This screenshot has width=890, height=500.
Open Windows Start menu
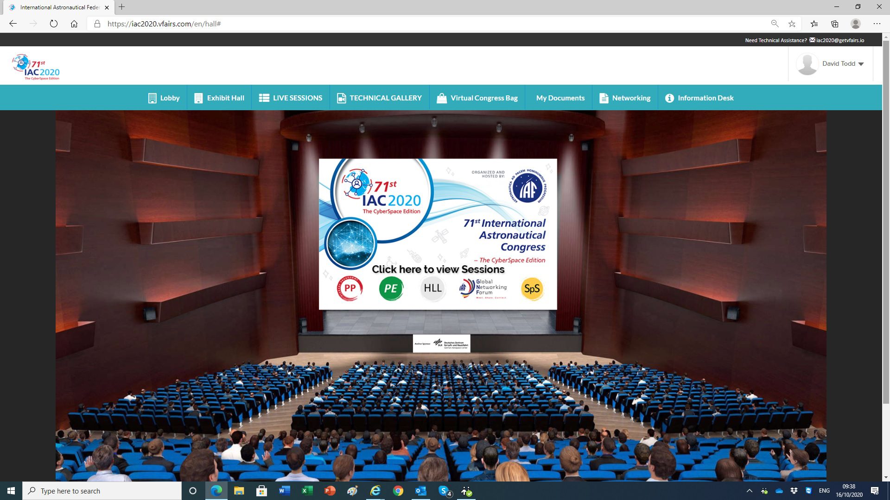click(11, 491)
